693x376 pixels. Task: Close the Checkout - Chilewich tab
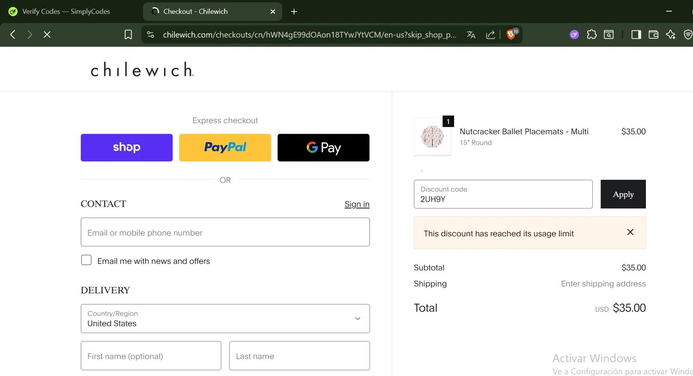pyautogui.click(x=273, y=12)
